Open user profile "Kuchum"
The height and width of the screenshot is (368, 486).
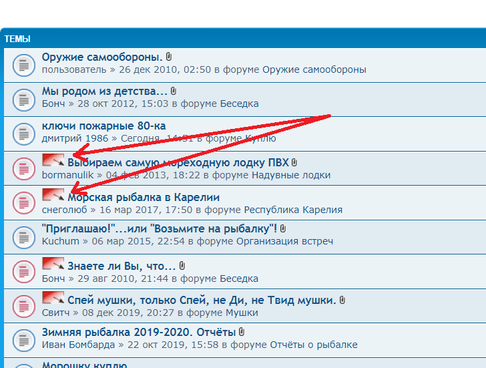[60, 241]
